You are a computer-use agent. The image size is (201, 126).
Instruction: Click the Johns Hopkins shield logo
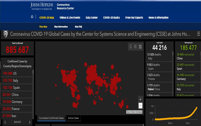coord(5,34)
